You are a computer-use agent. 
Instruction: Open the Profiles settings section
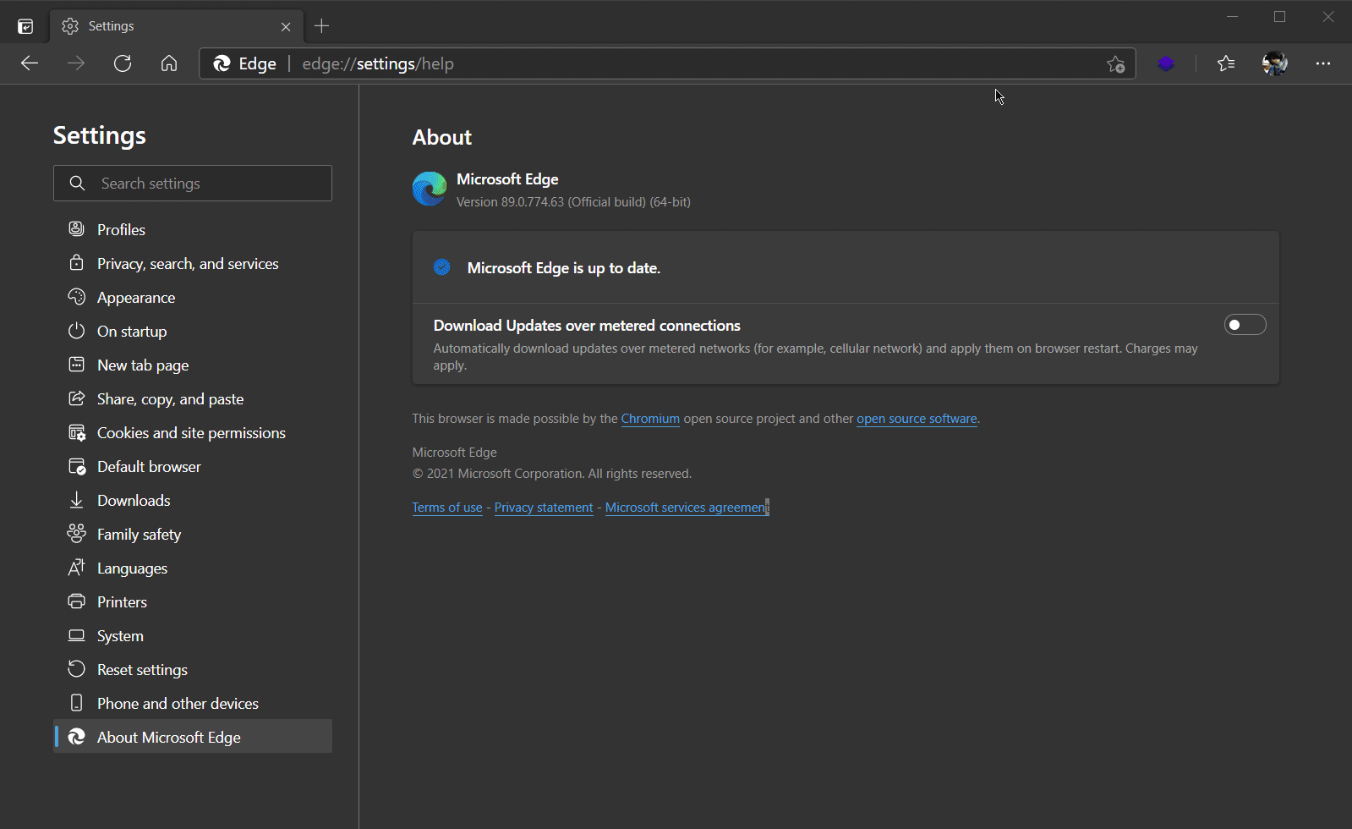pos(193,229)
